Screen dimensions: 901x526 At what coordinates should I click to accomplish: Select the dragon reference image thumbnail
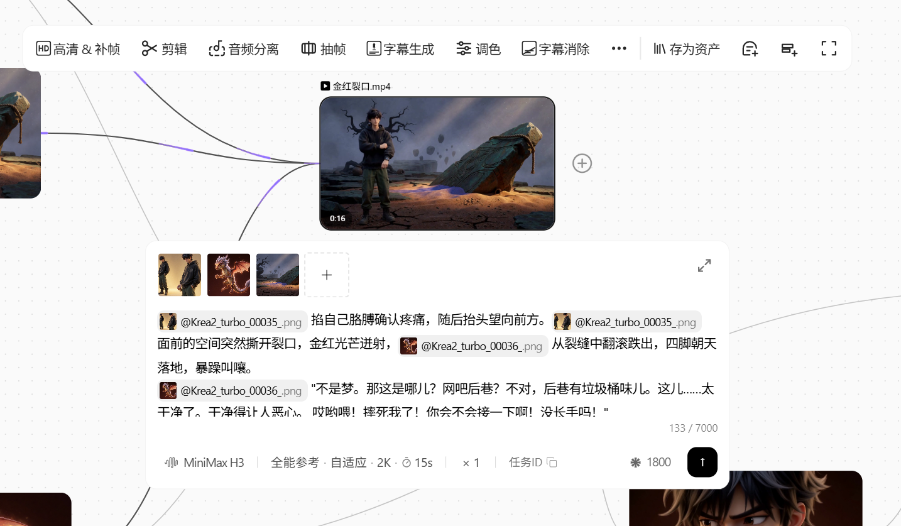coord(229,275)
